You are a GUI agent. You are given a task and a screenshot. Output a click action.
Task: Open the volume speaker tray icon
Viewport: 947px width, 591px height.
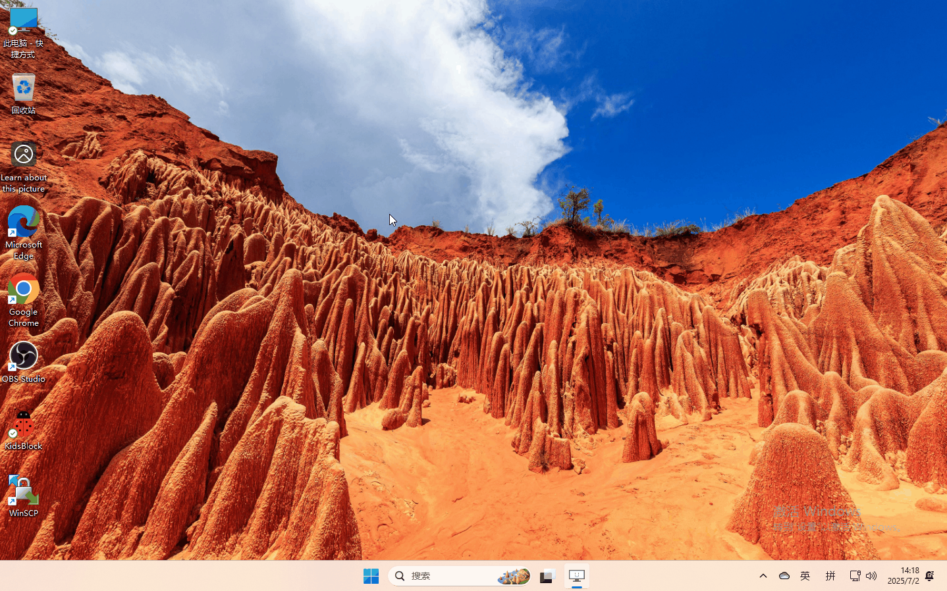click(871, 576)
